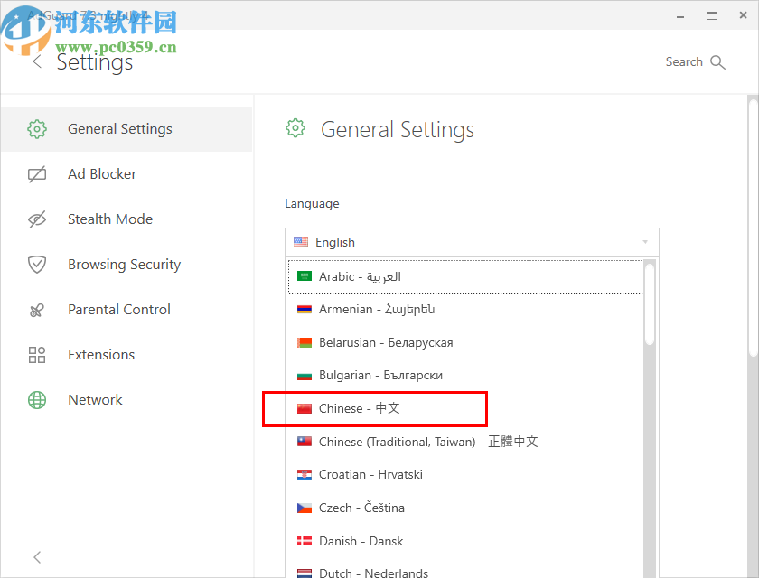Viewport: 759px width, 578px height.
Task: Click the Network globe icon
Action: click(37, 399)
